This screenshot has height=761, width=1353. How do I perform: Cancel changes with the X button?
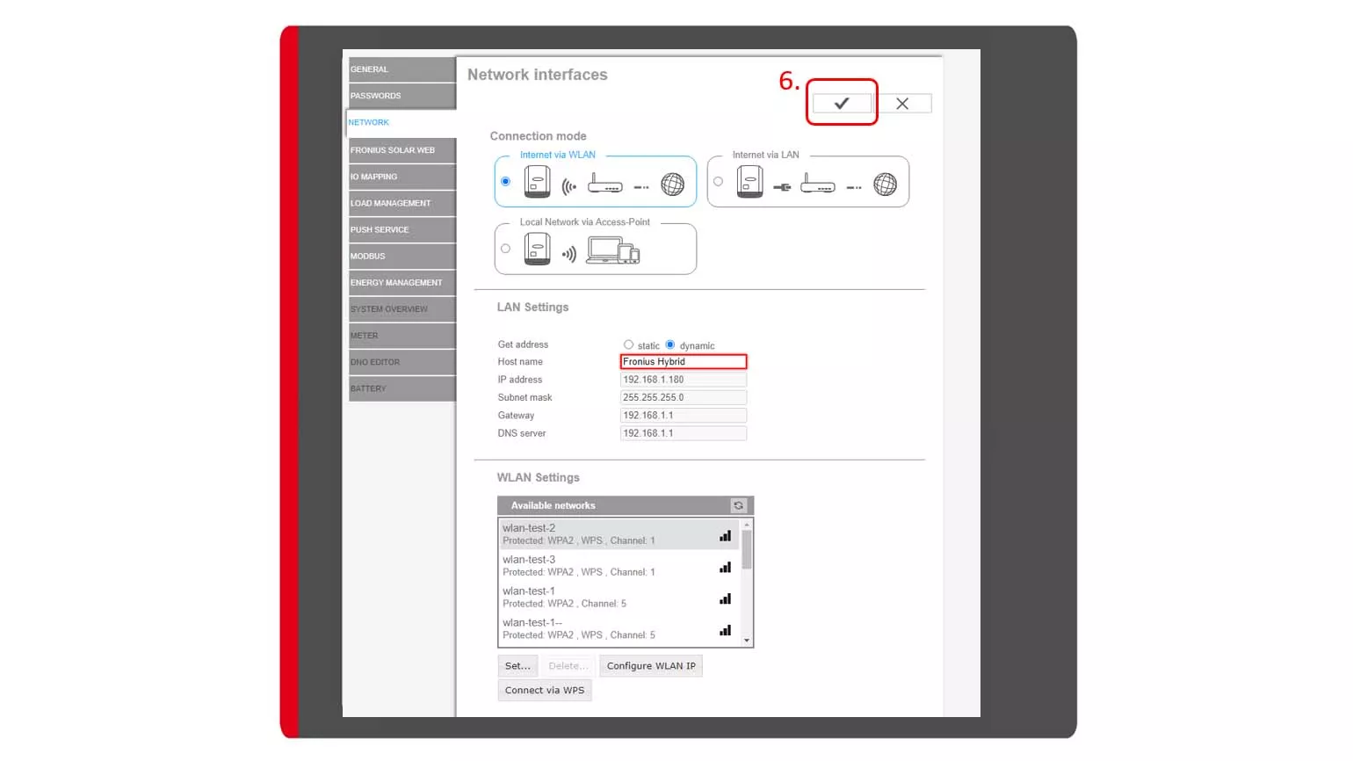902,104
